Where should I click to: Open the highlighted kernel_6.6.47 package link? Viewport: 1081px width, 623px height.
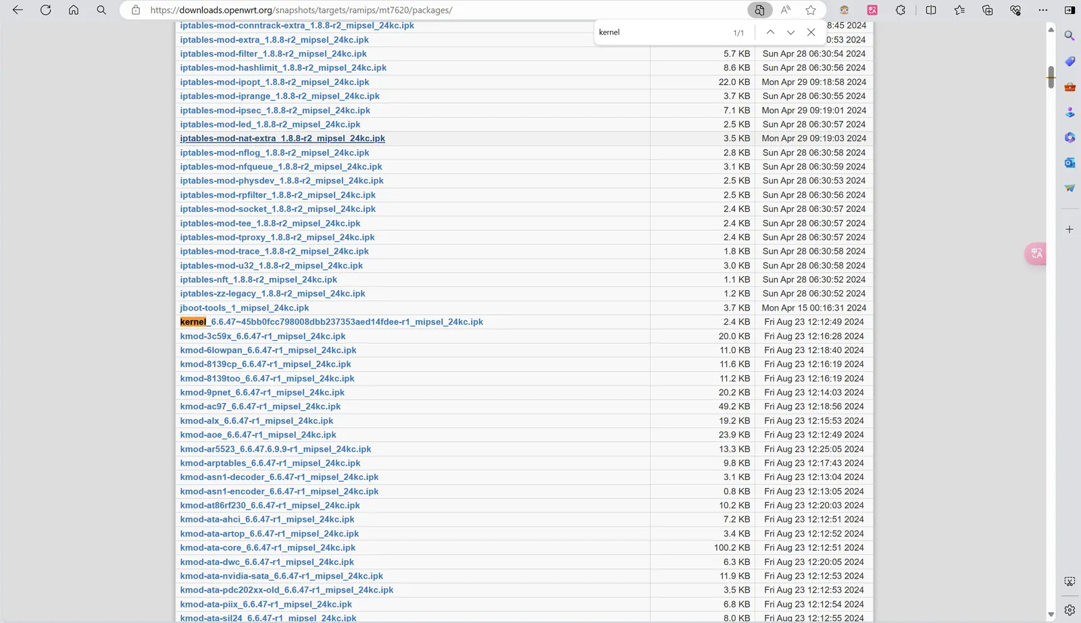pyautogui.click(x=331, y=322)
